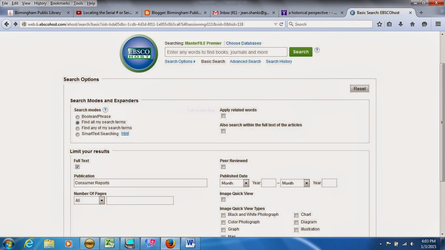Switch to Firefox on the taskbar

[x=170, y=243]
